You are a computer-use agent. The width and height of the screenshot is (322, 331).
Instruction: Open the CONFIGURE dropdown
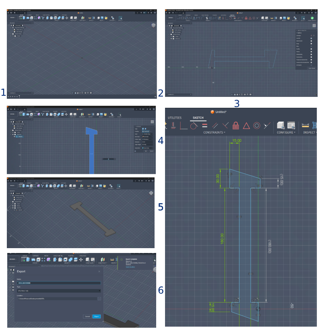tap(286, 132)
